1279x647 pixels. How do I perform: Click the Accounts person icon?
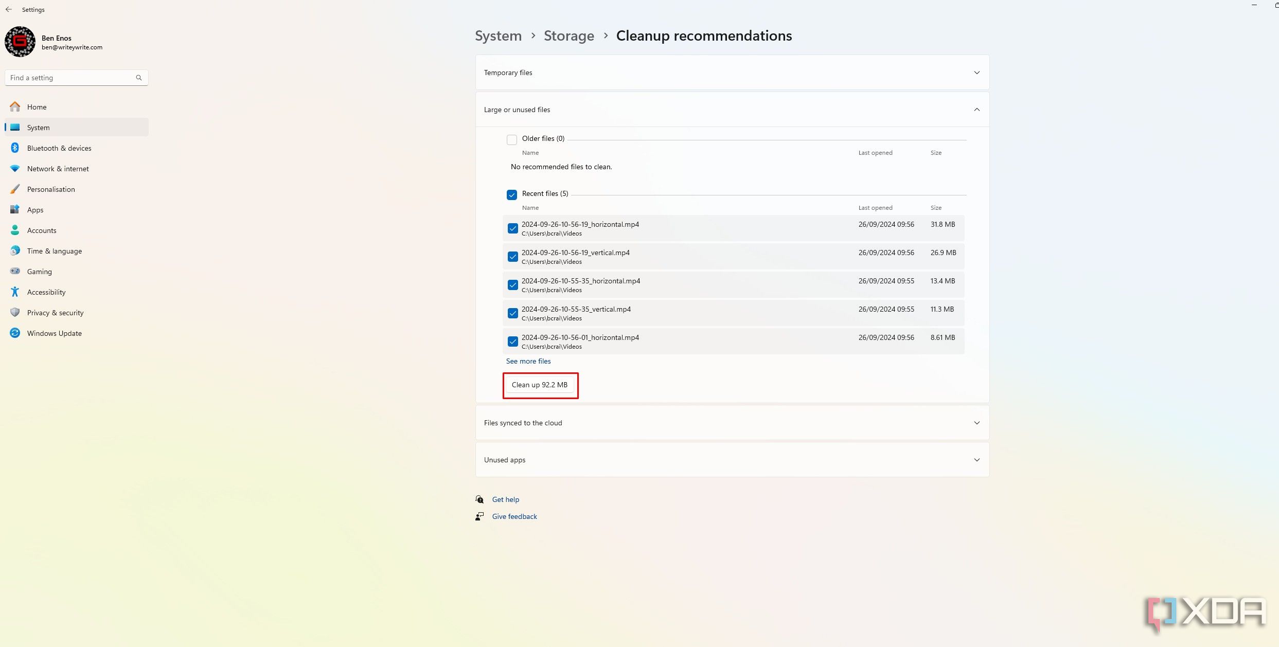click(15, 230)
